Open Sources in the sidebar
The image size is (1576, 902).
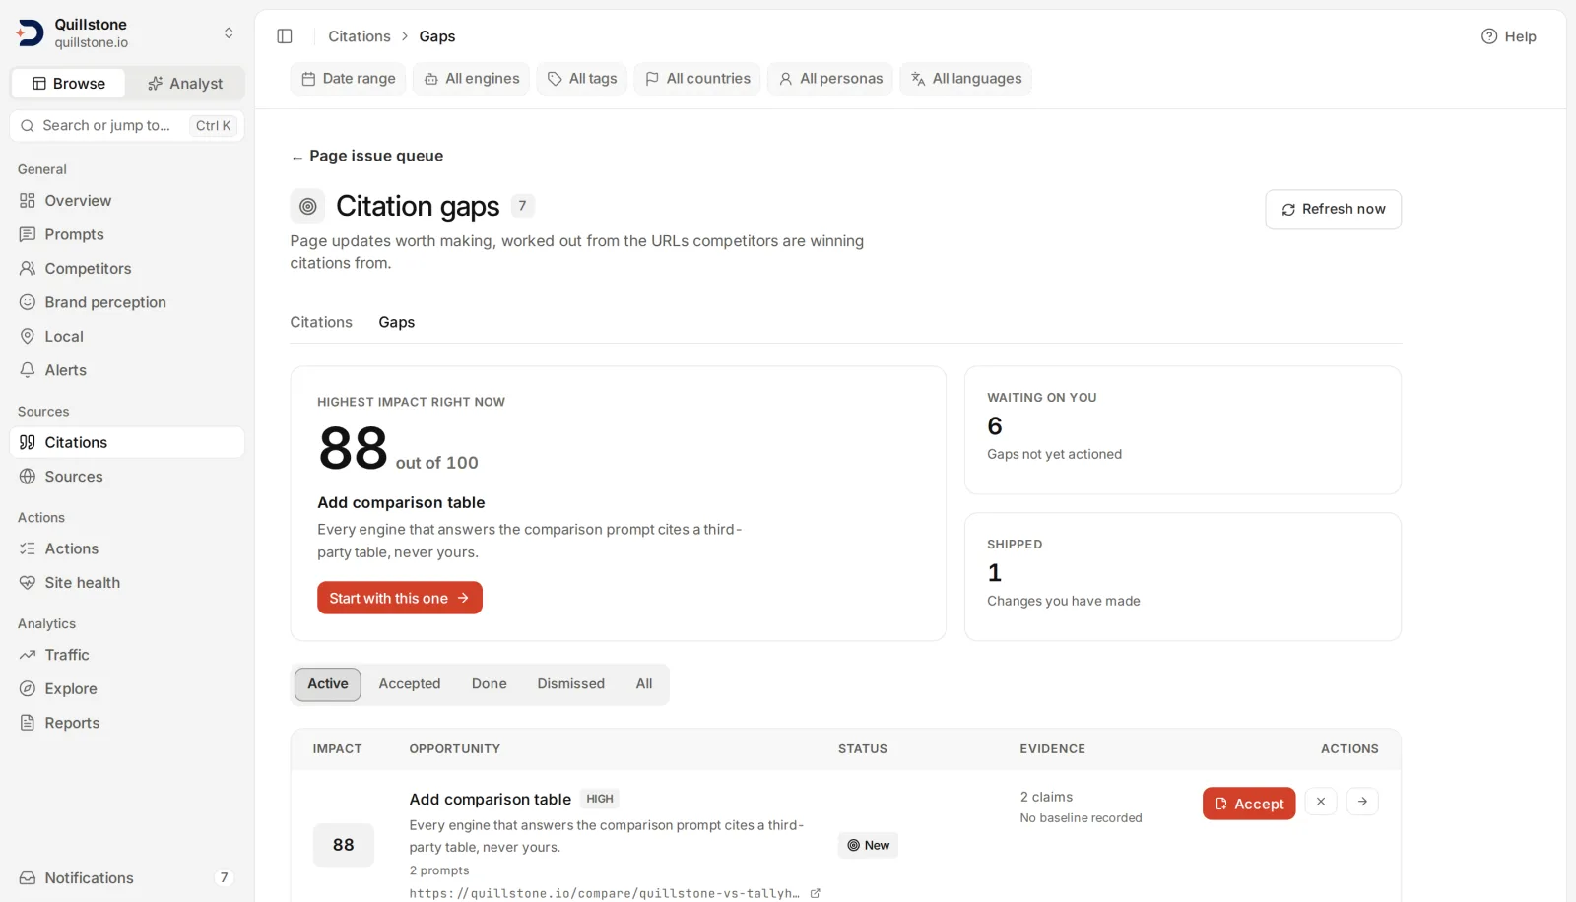[x=127, y=477]
